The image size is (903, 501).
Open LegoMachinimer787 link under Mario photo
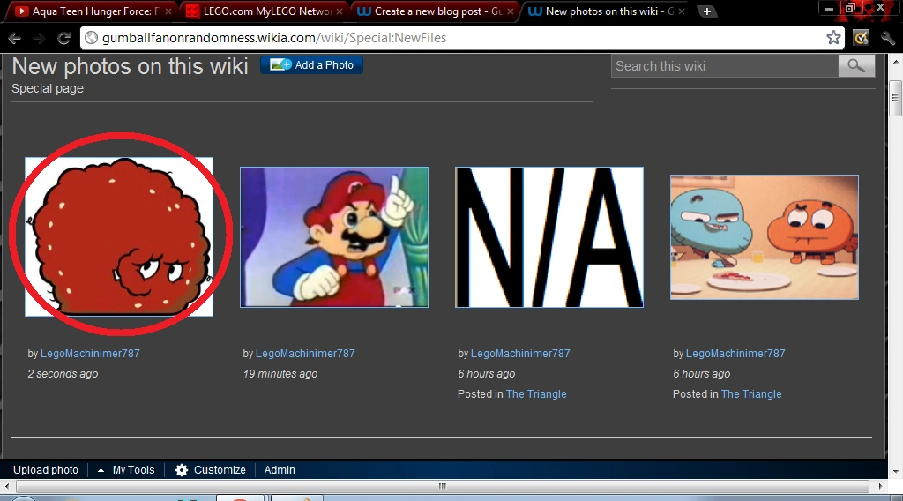point(305,354)
